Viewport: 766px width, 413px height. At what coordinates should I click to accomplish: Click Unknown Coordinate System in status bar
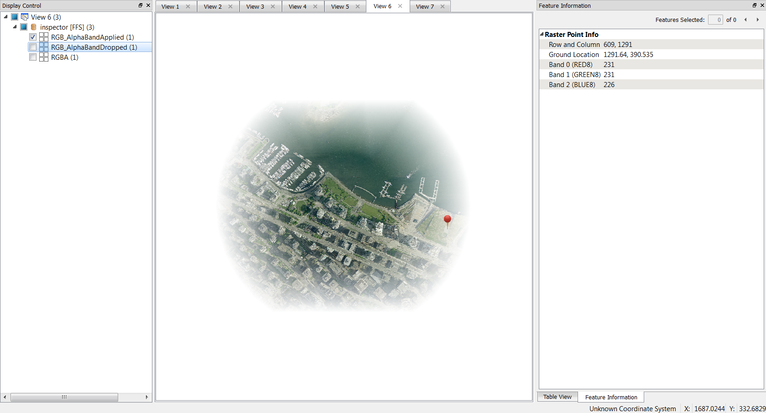632,408
